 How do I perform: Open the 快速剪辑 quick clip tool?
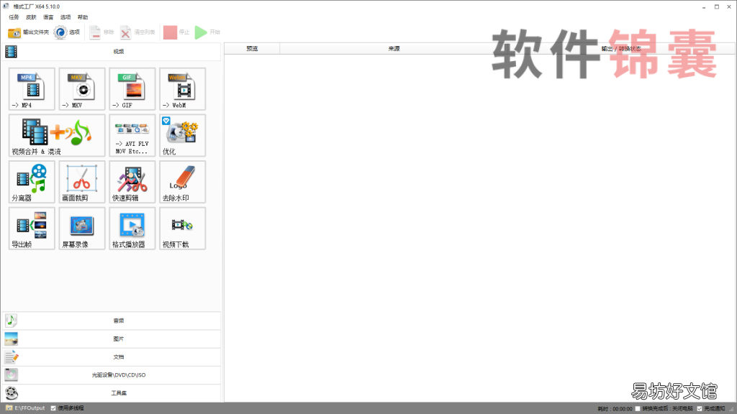(132, 182)
